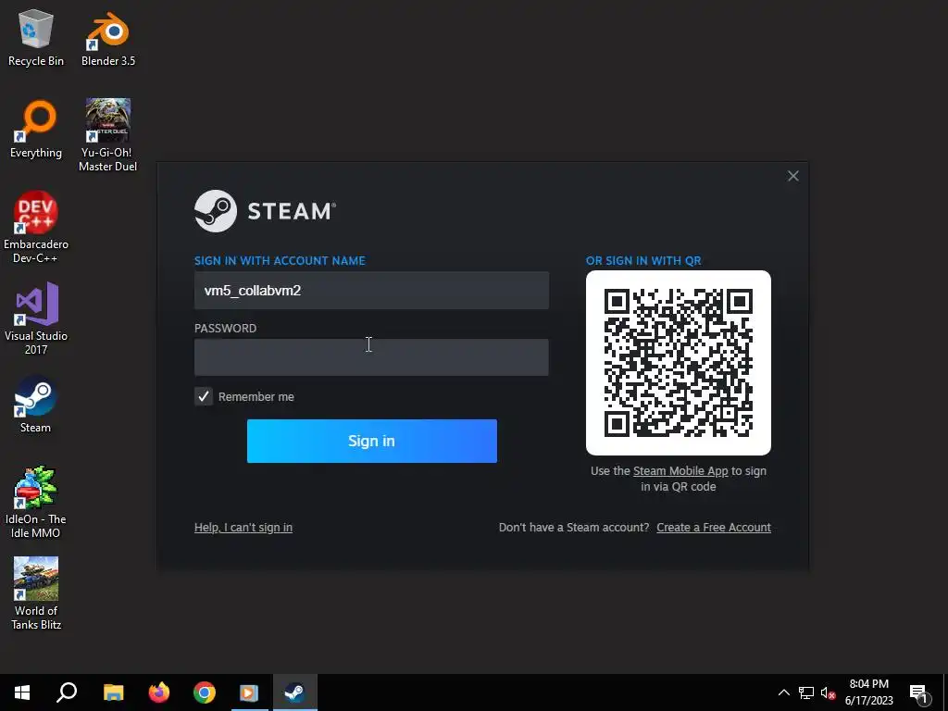Screen dimensions: 948x711
Task: Open taskbar search magnifier
Action: coord(67,692)
